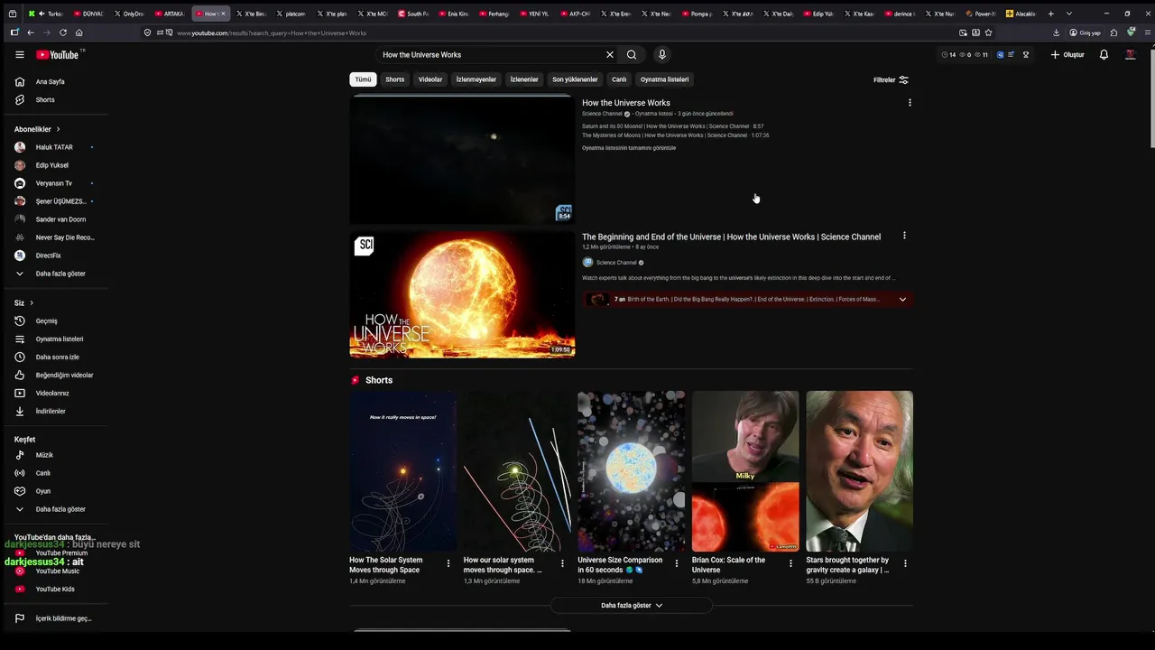
Task: Open Daha sonra izle list
Action: pyautogui.click(x=56, y=357)
